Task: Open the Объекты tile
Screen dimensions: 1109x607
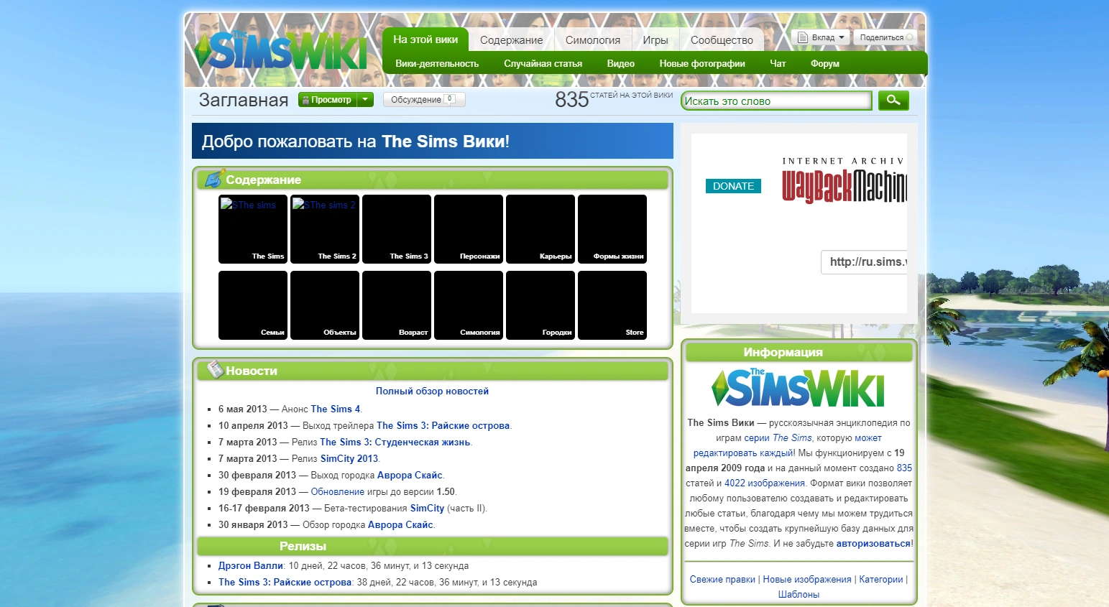Action: coord(325,305)
